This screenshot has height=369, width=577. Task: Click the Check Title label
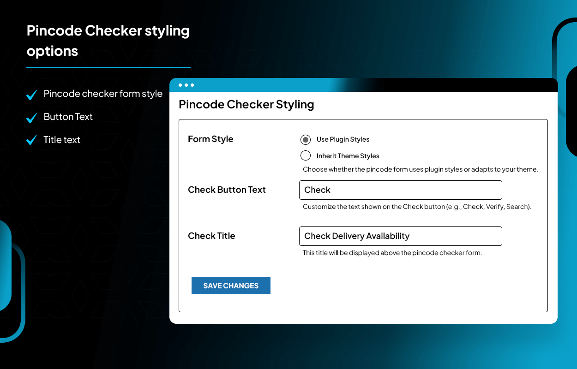click(x=211, y=236)
